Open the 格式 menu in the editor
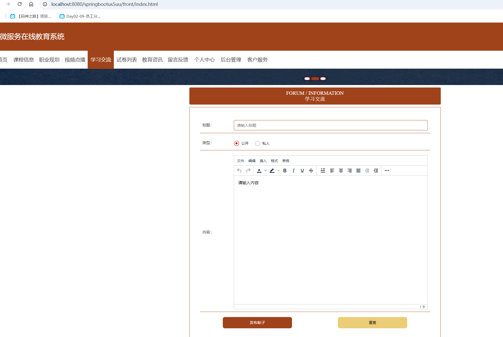The image size is (503, 337). pos(274,161)
